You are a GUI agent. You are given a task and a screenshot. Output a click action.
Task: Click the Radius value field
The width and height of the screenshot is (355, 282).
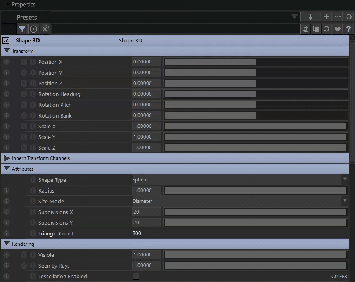coord(147,190)
